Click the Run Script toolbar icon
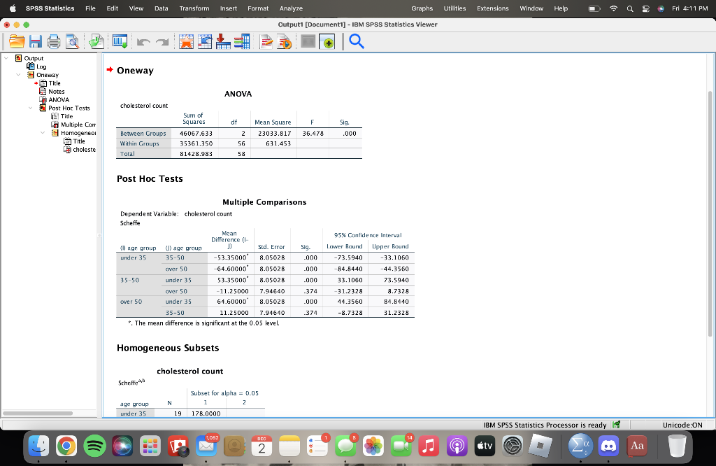Image resolution: width=716 pixels, height=466 pixels. 285,41
